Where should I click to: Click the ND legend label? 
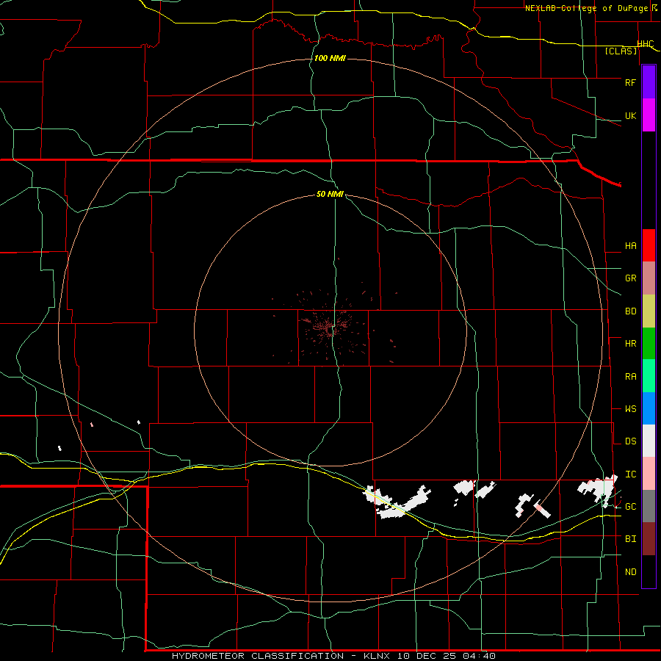630,572
